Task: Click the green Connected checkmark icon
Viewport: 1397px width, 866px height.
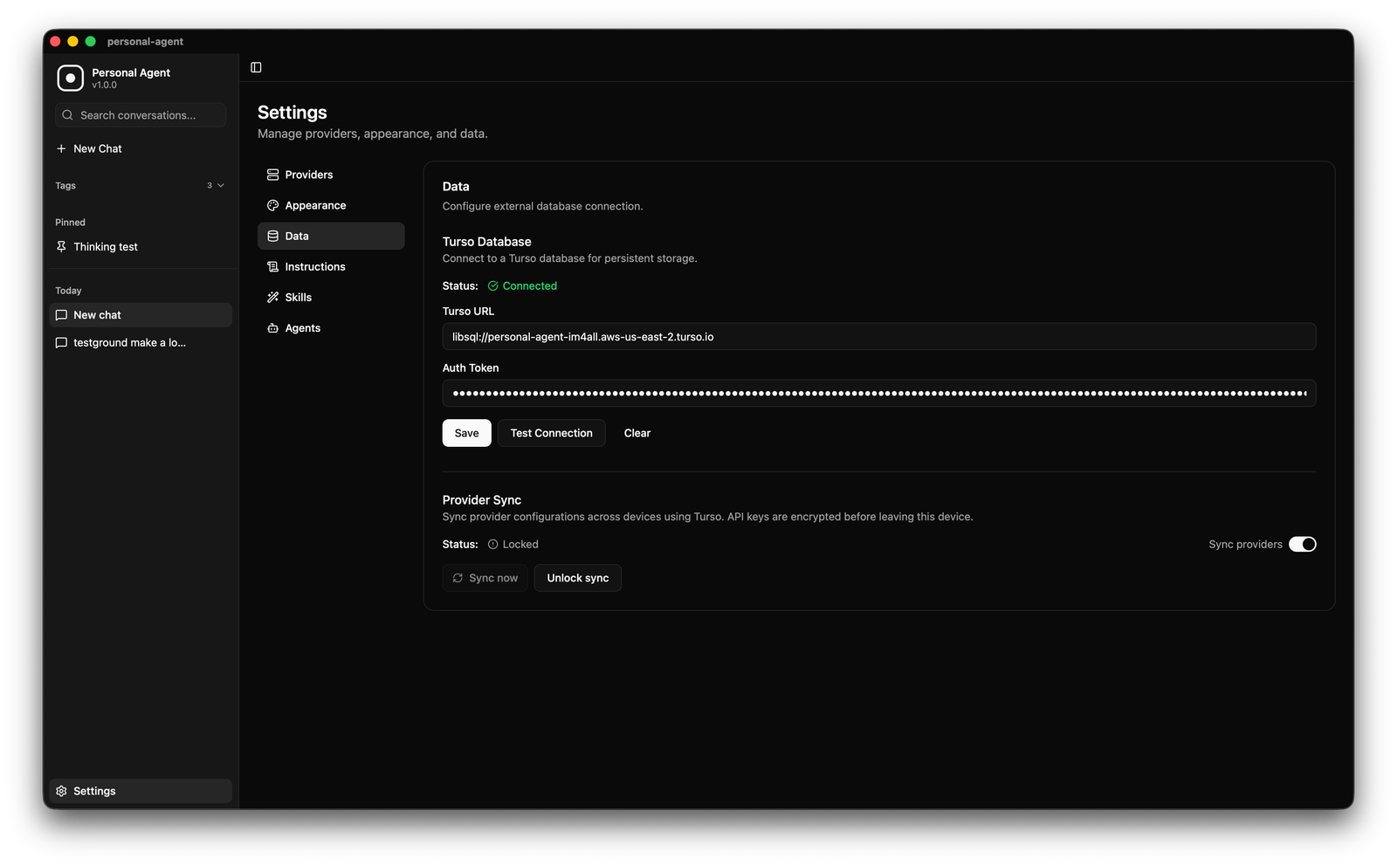Action: (492, 285)
